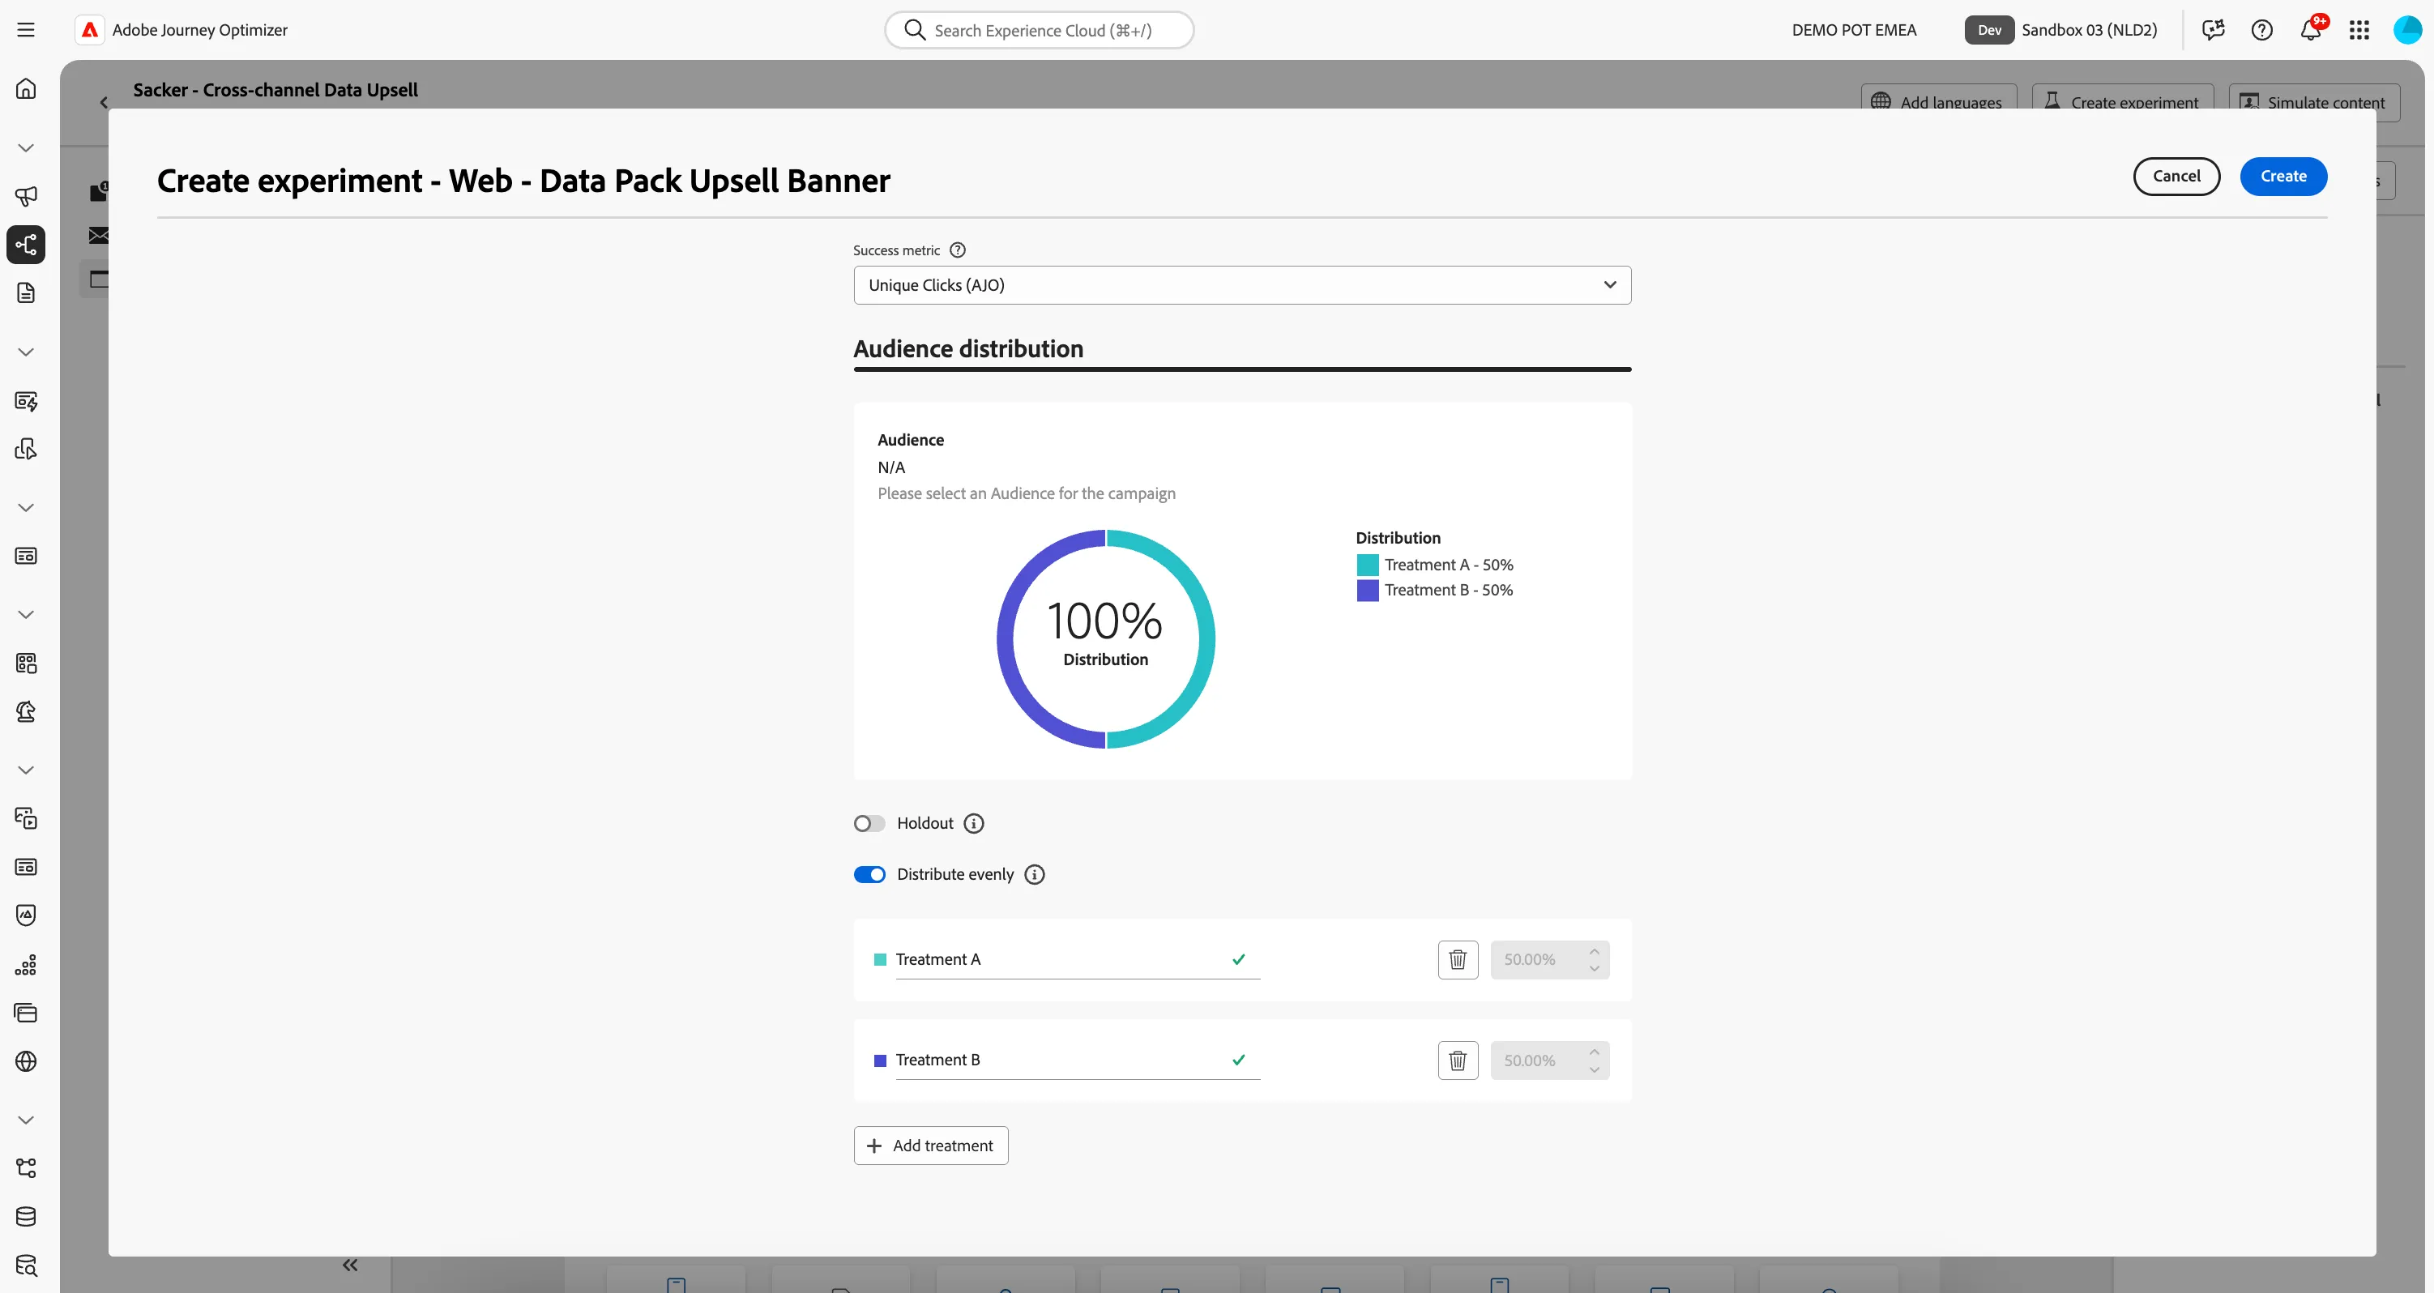Open the apps grid switcher icon
This screenshot has width=2434, height=1293.
(x=2359, y=30)
